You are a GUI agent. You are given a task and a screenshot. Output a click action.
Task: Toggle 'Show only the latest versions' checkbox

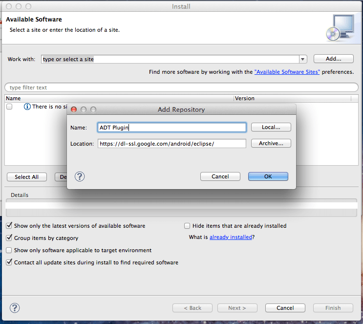click(x=9, y=226)
